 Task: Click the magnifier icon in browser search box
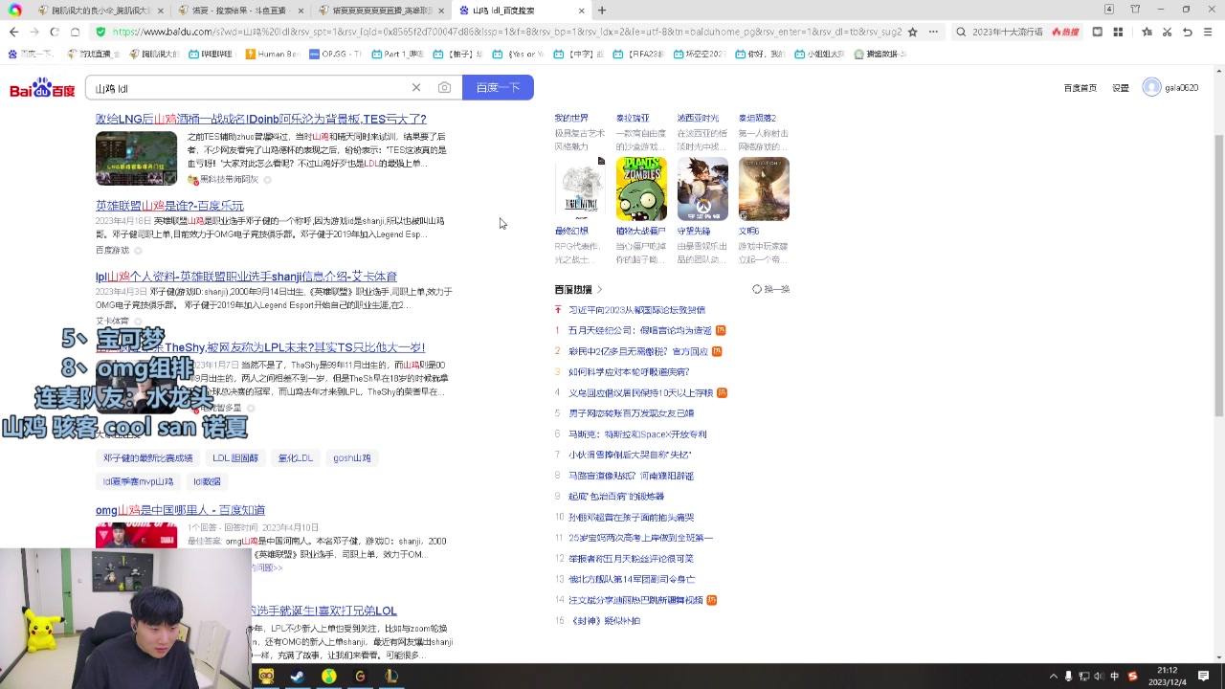(961, 32)
